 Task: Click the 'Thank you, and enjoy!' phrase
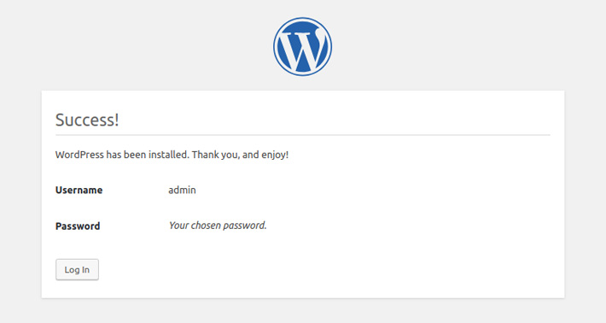(240, 155)
